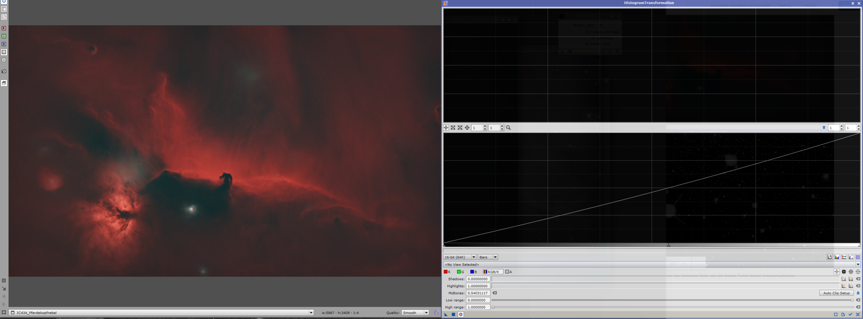The height and width of the screenshot is (319, 863).
Task: Open the Bars plot style dropdown
Action: (488, 257)
